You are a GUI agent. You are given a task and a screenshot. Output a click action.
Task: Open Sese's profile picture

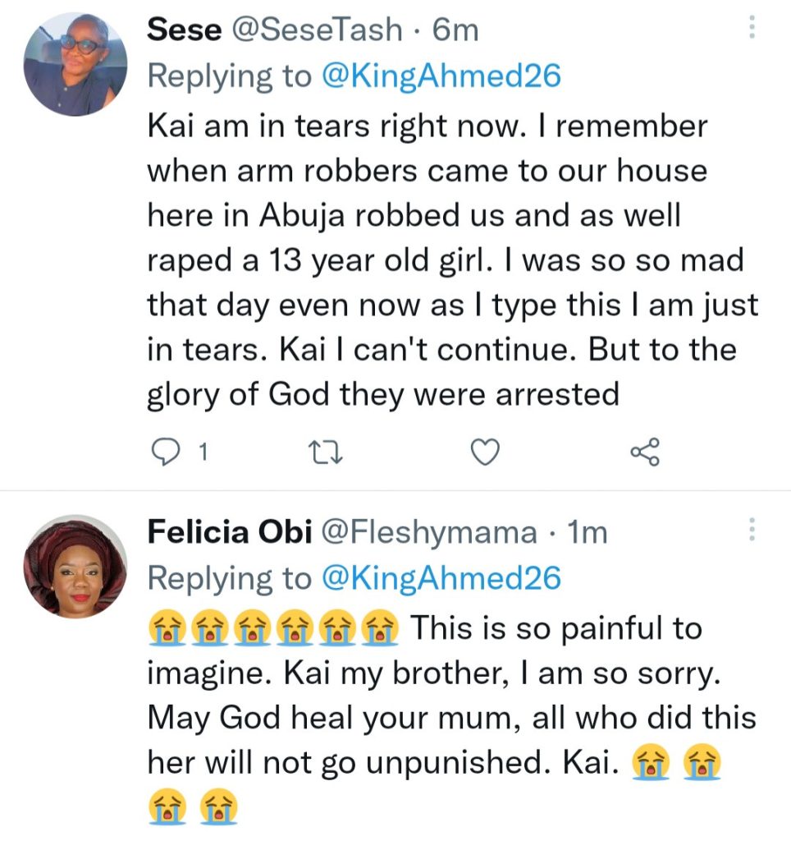[x=75, y=63]
